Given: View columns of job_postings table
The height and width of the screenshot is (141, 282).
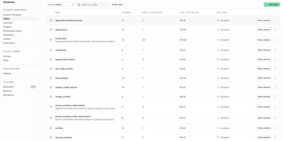Looking at the screenshot, I should point(264,78).
